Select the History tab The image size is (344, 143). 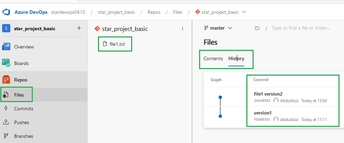click(236, 58)
